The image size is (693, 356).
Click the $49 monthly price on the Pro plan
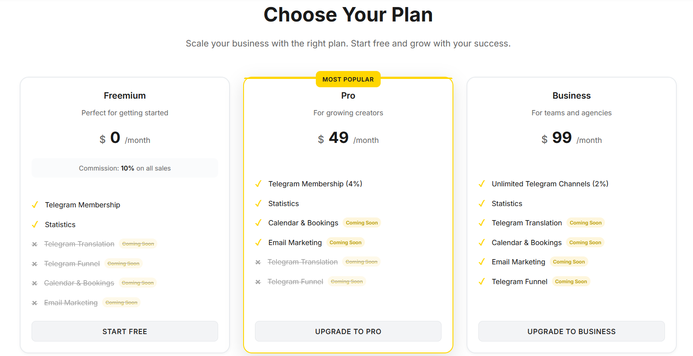[338, 138]
